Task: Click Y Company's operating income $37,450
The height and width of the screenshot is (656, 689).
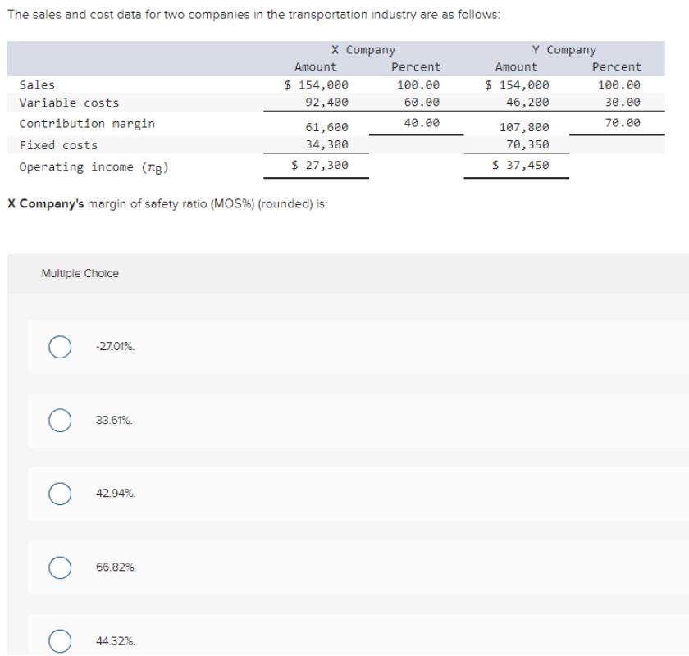Action: point(521,165)
